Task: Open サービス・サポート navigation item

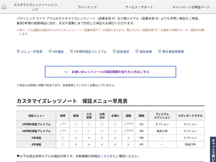Action: [139, 7]
